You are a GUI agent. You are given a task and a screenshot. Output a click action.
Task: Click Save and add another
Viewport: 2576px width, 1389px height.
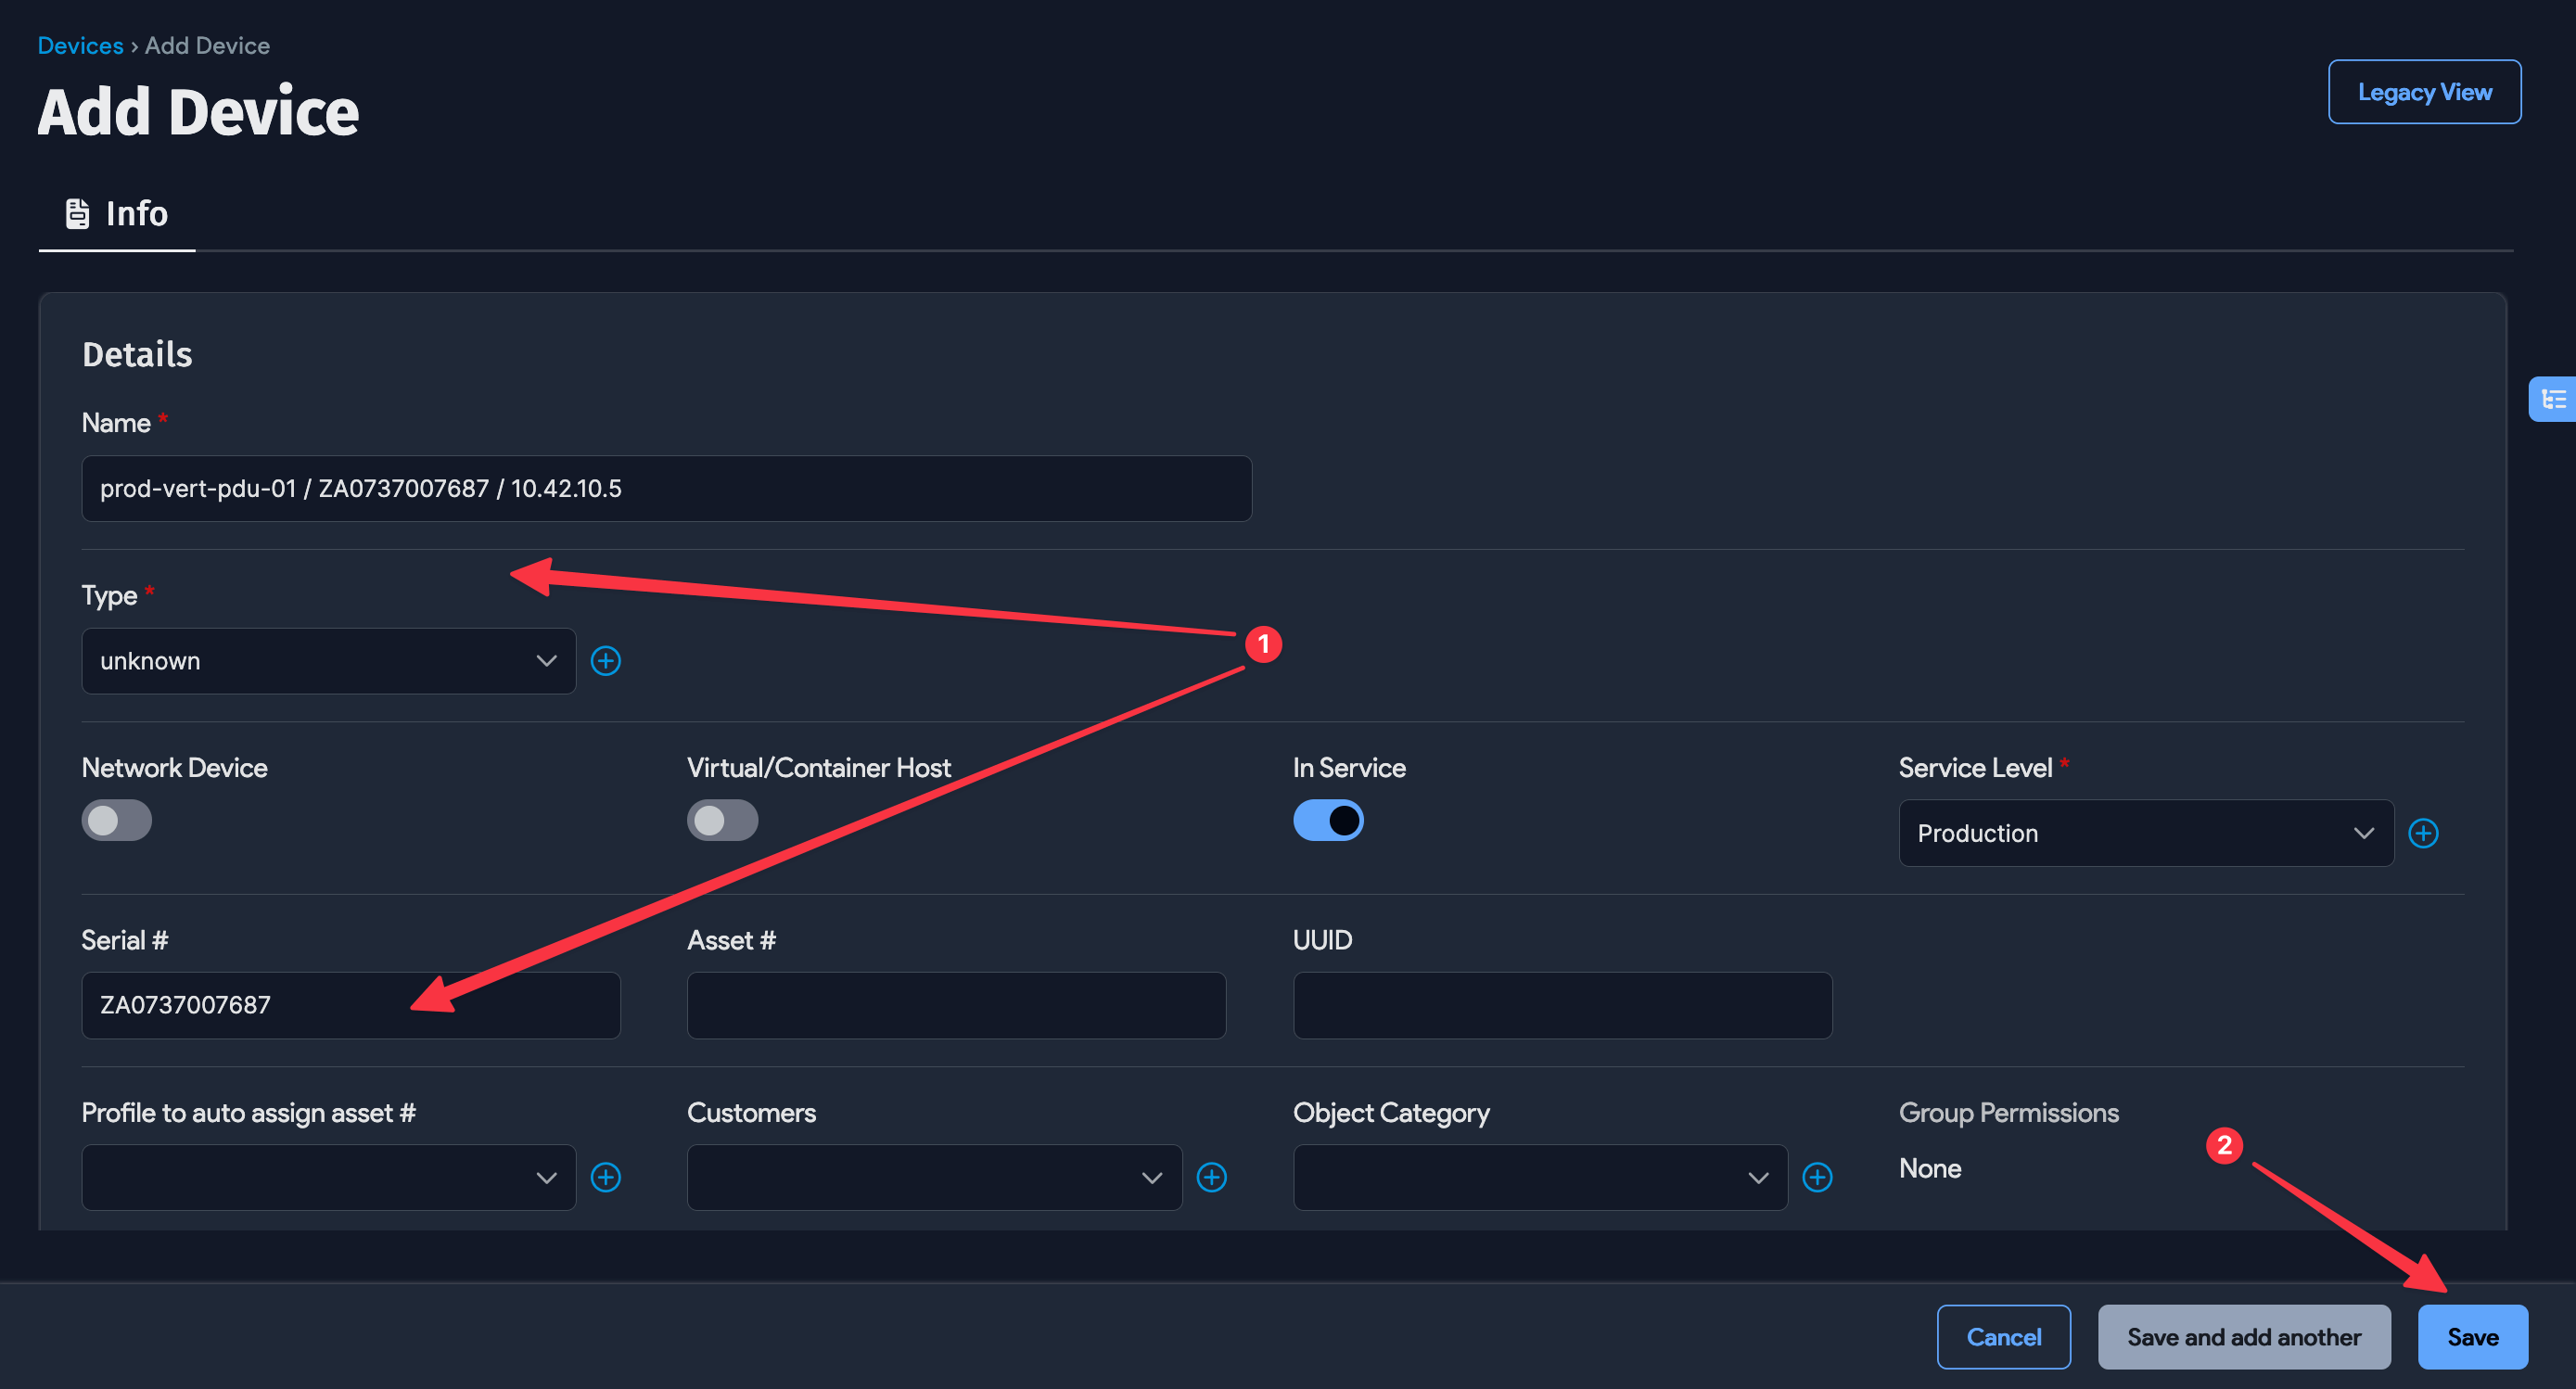(2244, 1337)
